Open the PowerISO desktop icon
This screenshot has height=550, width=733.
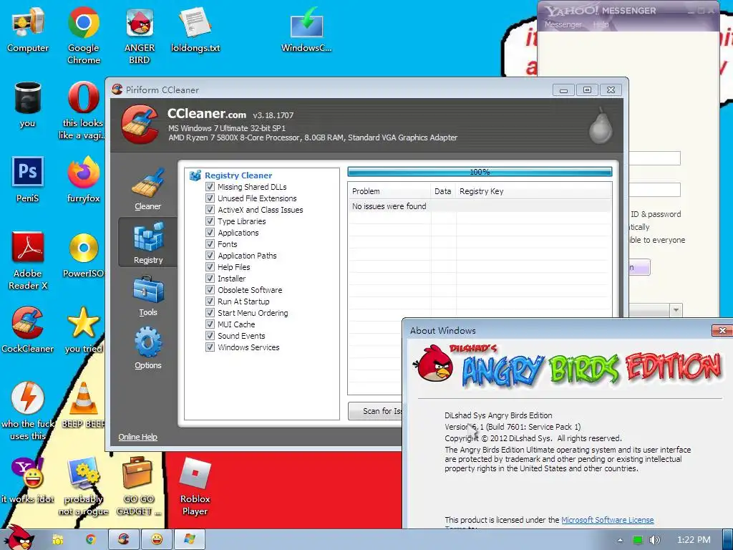point(83,254)
